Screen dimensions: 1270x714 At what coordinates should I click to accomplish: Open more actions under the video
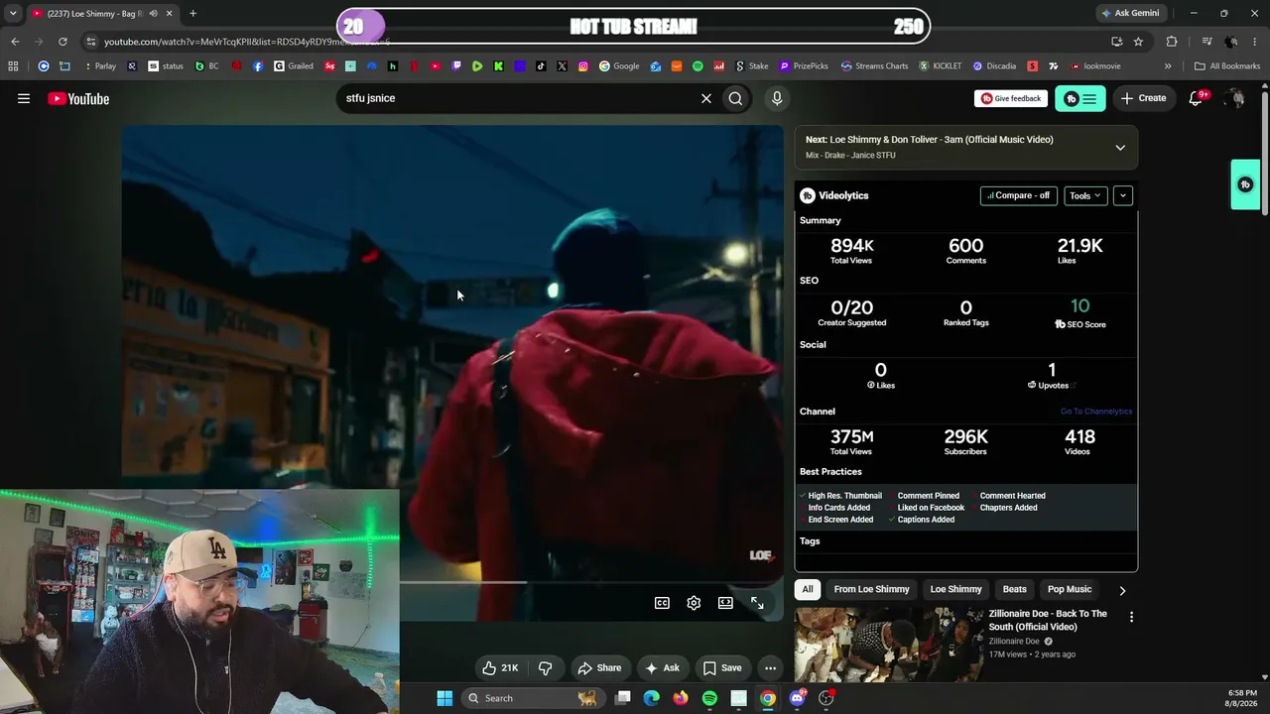click(770, 668)
